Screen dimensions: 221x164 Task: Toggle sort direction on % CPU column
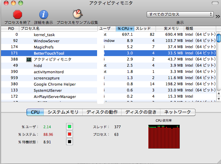click(x=125, y=29)
